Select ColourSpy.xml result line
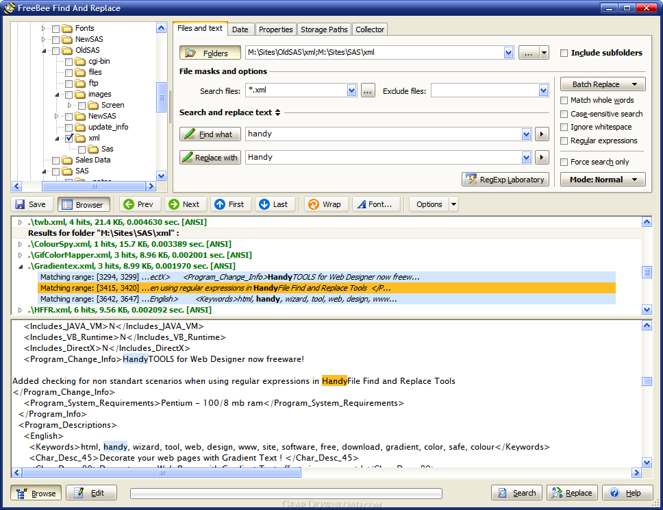The width and height of the screenshot is (663, 510). (129, 244)
